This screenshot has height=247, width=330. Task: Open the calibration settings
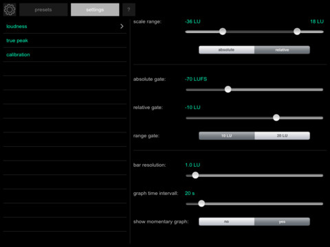[x=18, y=55]
